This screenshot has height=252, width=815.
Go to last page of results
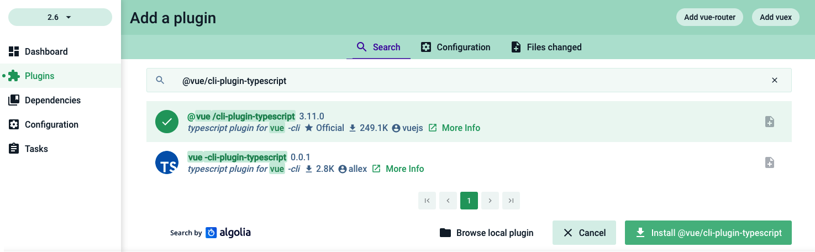point(511,201)
